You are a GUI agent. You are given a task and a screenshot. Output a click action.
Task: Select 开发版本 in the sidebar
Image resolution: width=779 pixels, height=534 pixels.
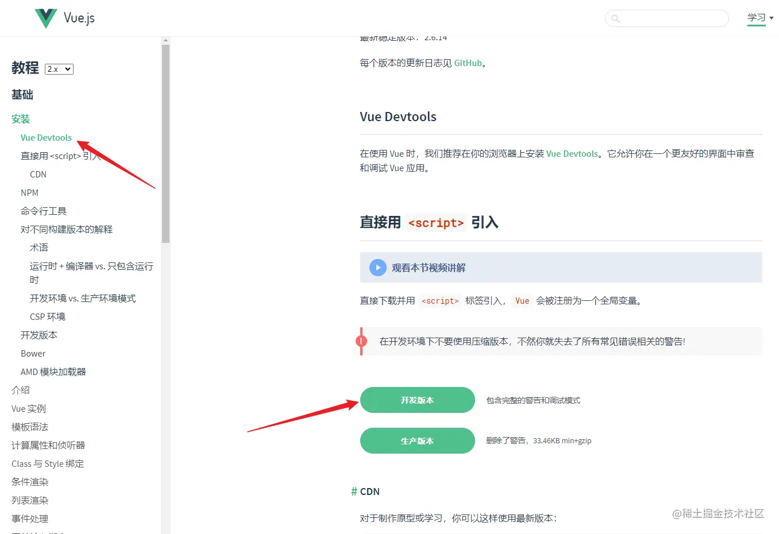pyautogui.click(x=39, y=335)
